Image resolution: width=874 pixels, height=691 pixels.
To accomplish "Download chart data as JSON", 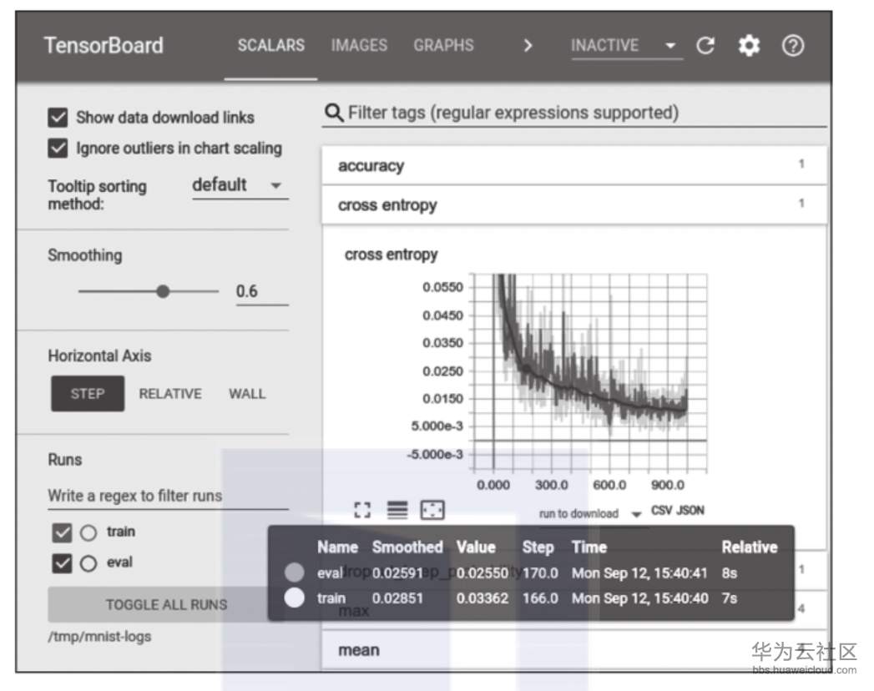I will pos(690,511).
